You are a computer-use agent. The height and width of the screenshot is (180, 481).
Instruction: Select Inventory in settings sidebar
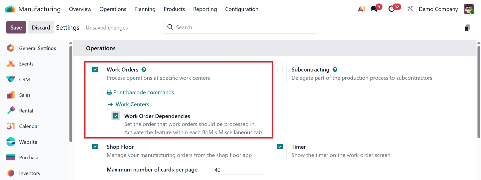click(x=30, y=173)
